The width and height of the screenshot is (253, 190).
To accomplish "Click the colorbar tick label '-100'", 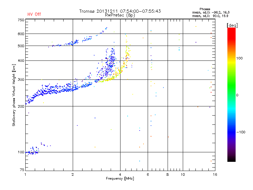I will (241, 132).
